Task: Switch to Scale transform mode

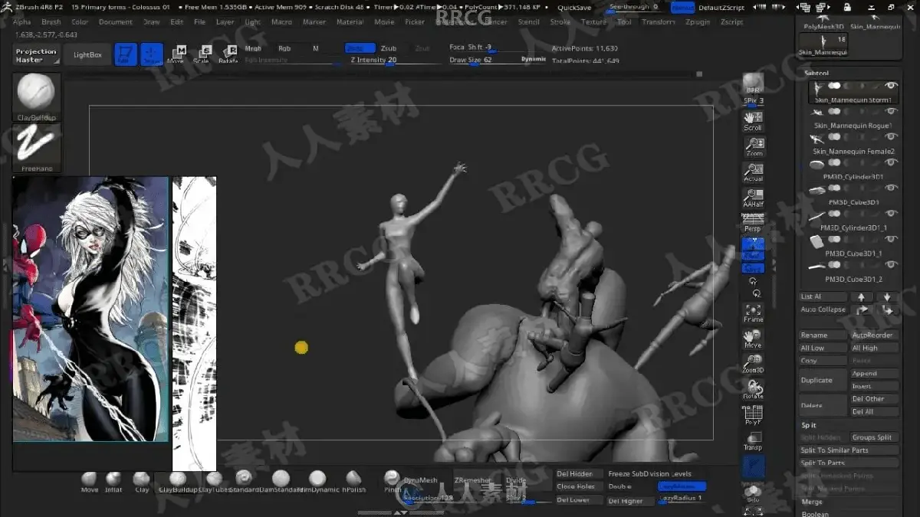Action: click(x=202, y=54)
